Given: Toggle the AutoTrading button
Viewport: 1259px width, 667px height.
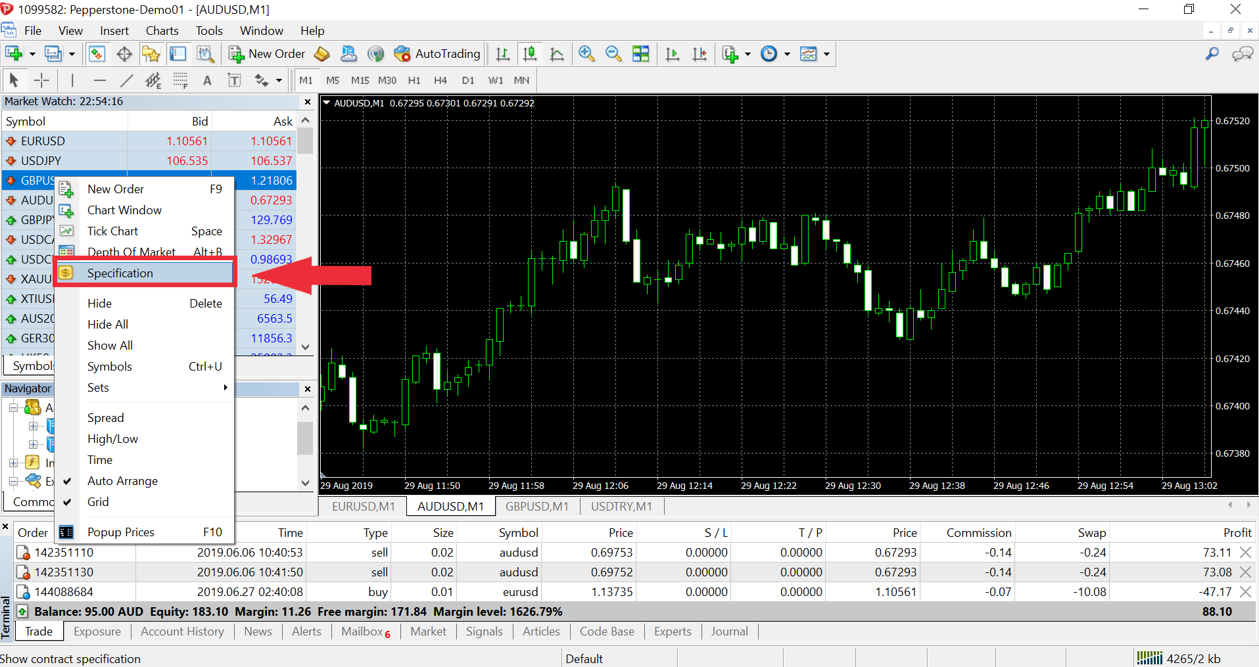Looking at the screenshot, I should (437, 54).
